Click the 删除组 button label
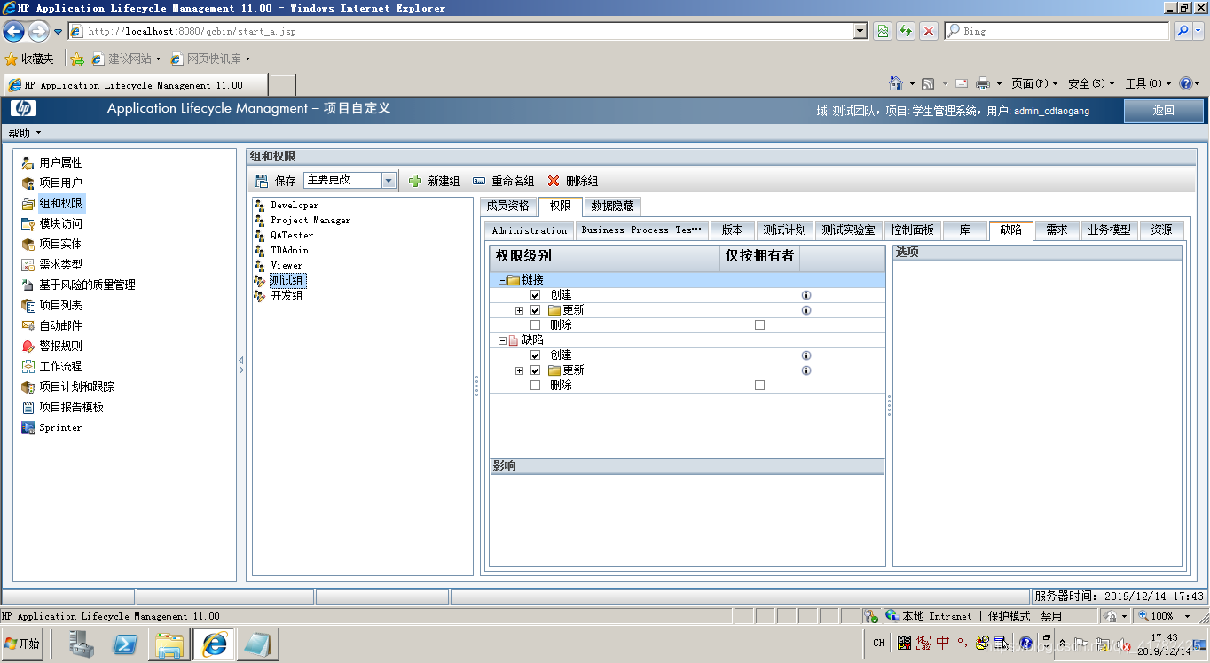The image size is (1210, 663). point(582,181)
